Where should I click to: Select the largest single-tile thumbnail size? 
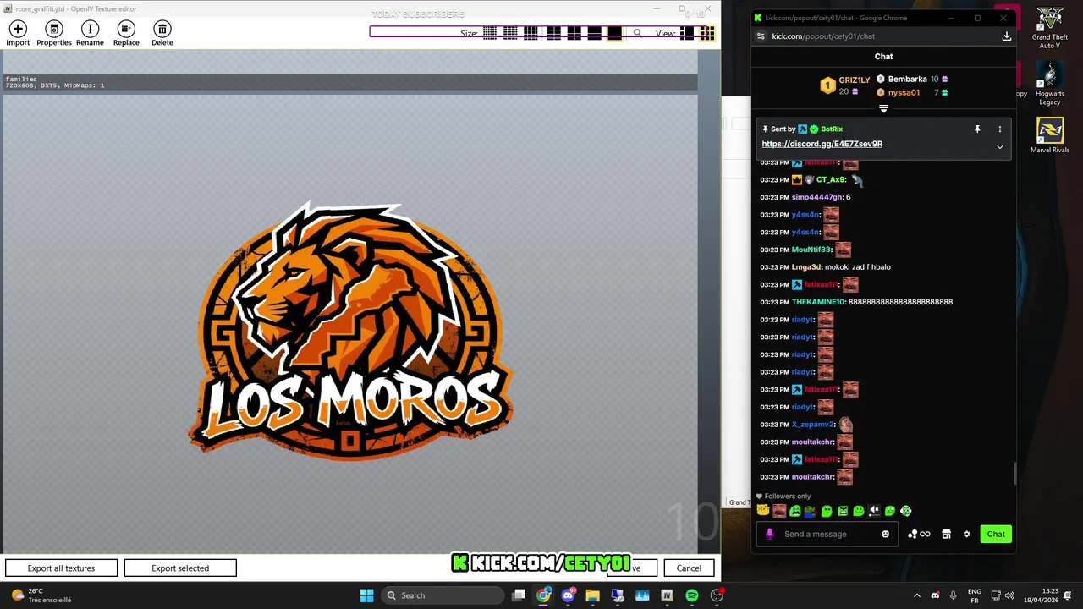(614, 33)
